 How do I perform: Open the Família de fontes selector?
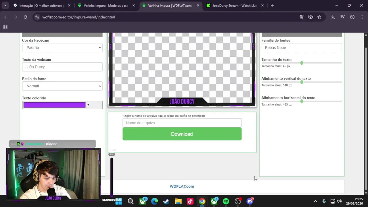pos(302,48)
